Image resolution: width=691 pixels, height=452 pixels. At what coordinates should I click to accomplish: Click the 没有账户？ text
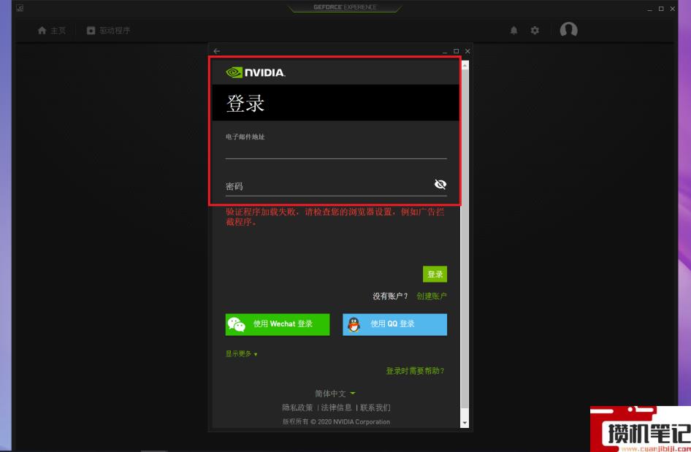point(391,296)
